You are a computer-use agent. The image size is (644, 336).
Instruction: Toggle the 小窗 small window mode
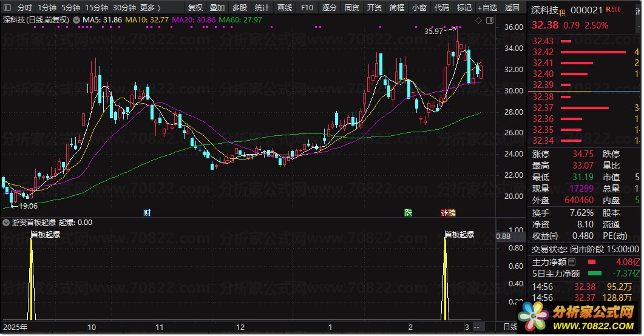[x=419, y=8]
